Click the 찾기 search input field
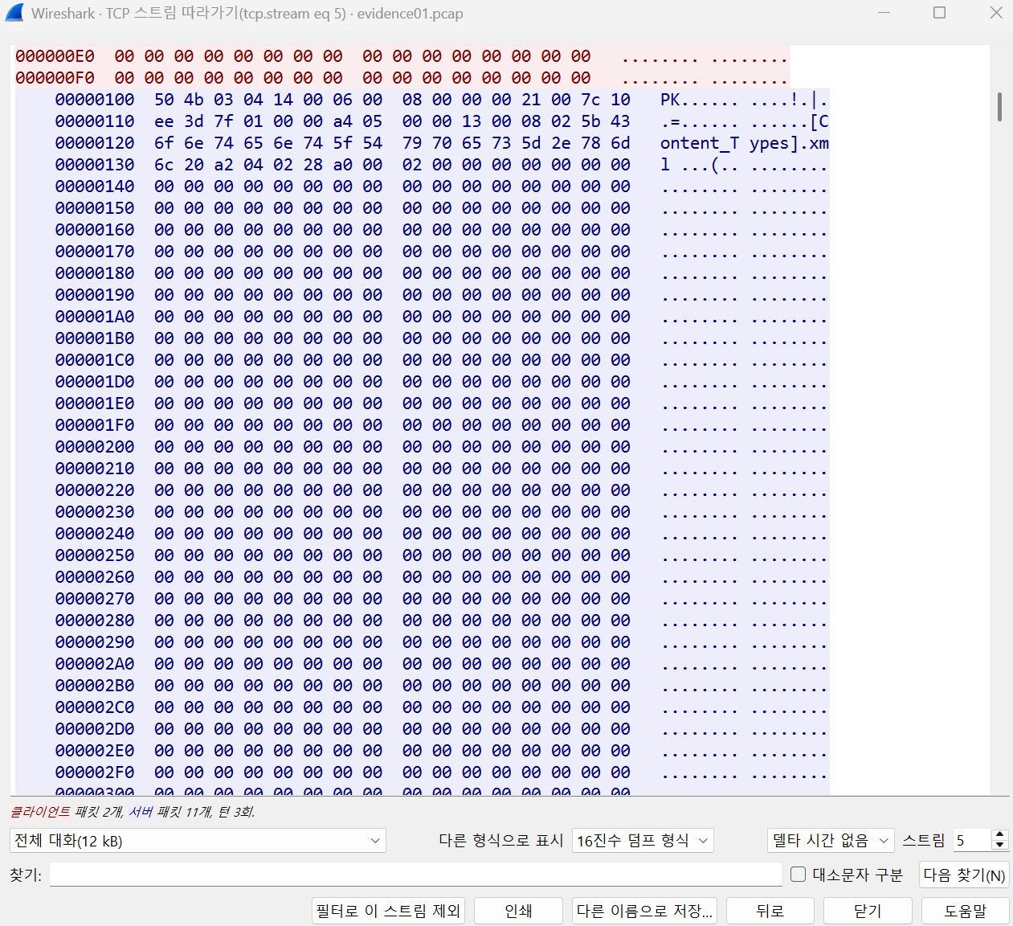 415,875
